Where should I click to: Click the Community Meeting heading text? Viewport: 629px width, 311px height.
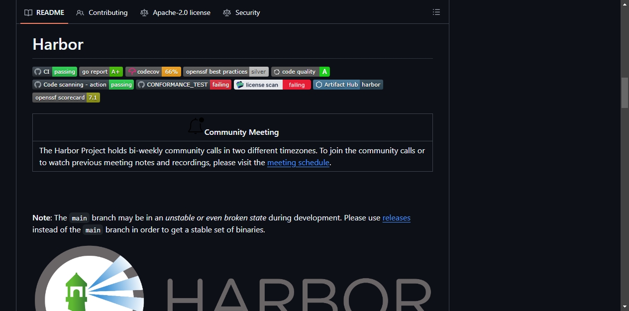241,132
